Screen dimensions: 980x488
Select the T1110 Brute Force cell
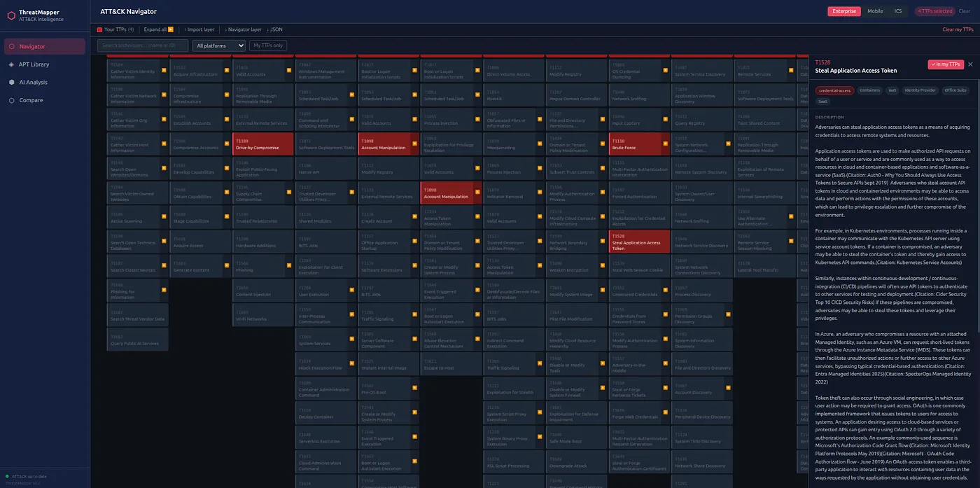[x=640, y=144]
